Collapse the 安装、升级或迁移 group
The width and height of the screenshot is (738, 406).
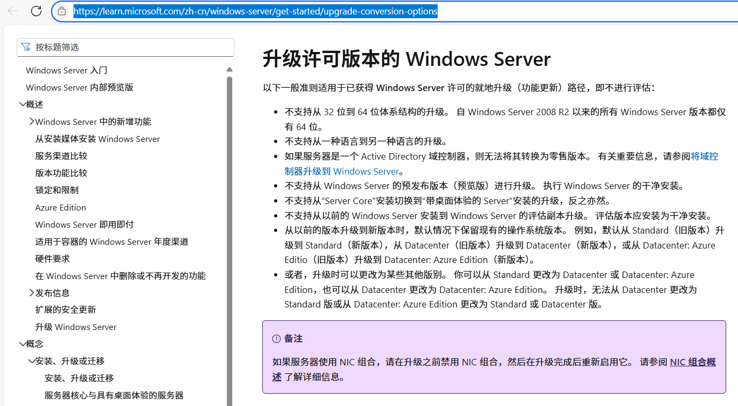32,361
